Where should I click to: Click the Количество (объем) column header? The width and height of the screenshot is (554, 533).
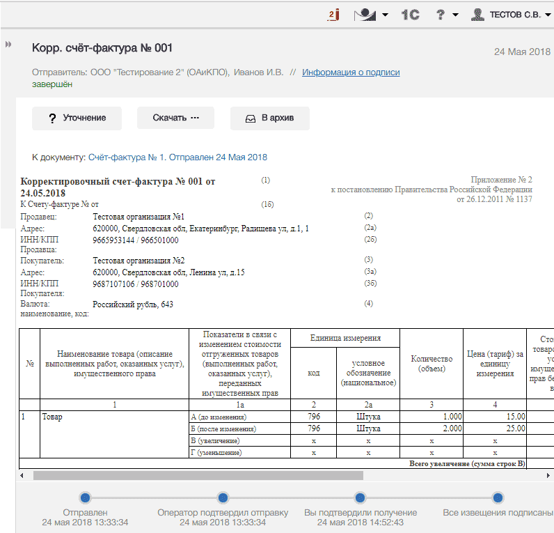(432, 364)
